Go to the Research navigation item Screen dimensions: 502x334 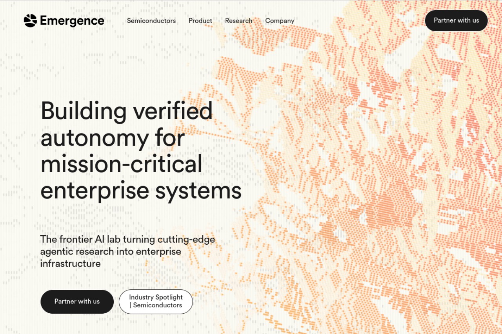(x=238, y=21)
